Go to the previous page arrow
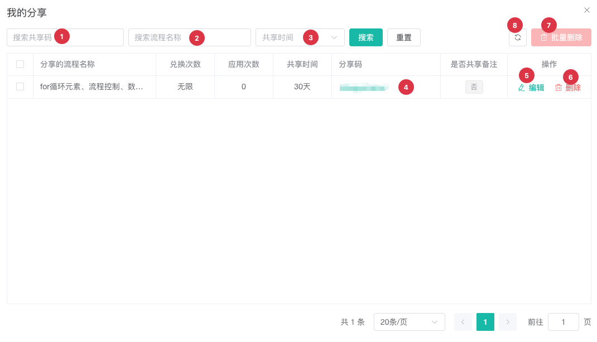597x342 pixels. click(463, 322)
